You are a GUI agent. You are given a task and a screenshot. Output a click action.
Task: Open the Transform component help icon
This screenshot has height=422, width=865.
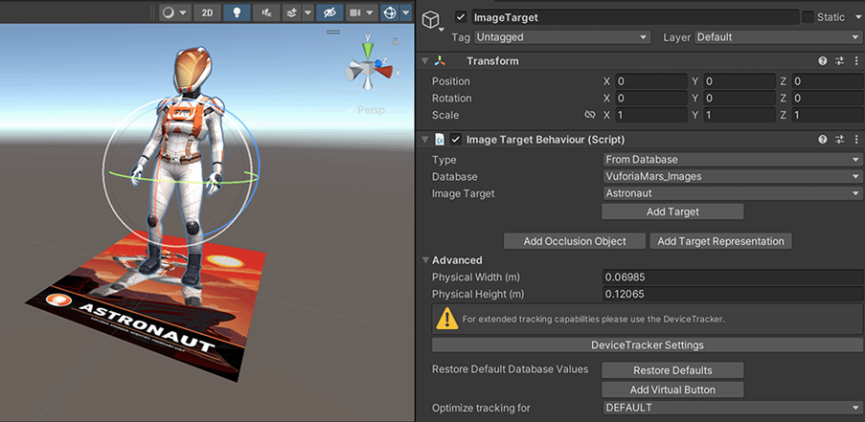pos(822,61)
